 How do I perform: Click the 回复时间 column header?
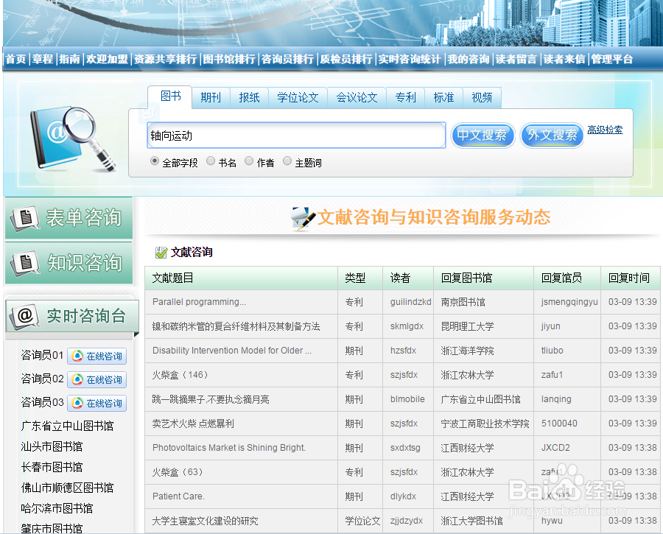(x=629, y=278)
